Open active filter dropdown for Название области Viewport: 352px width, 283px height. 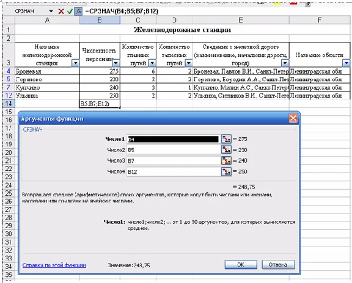(x=346, y=63)
